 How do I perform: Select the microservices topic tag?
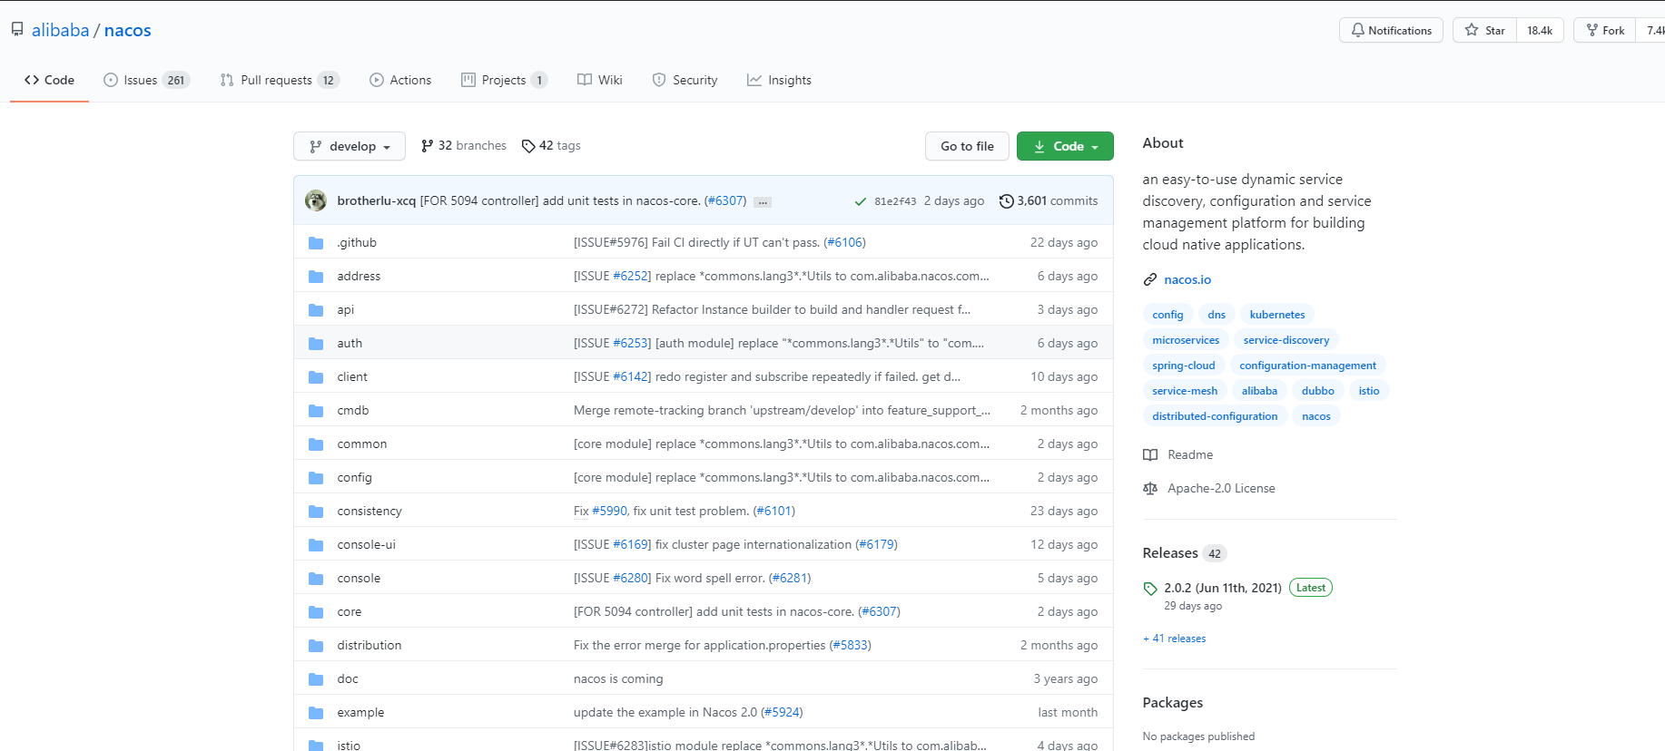[x=1186, y=340]
